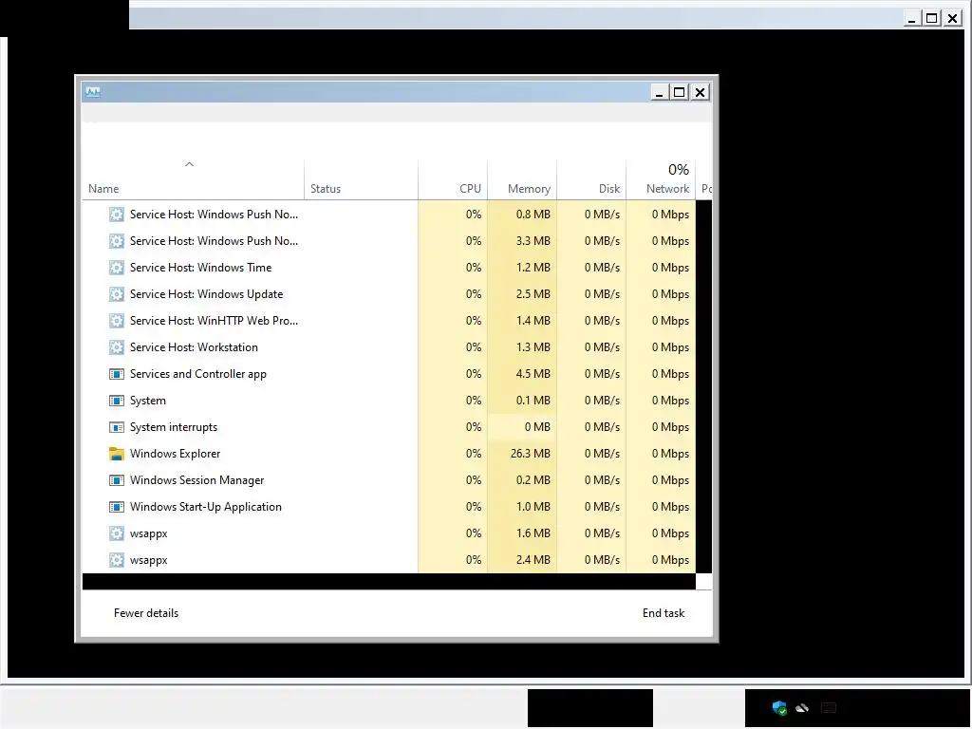Click the Windows Start-Up Application icon
Screen dimensions: 972x729
(x=116, y=507)
